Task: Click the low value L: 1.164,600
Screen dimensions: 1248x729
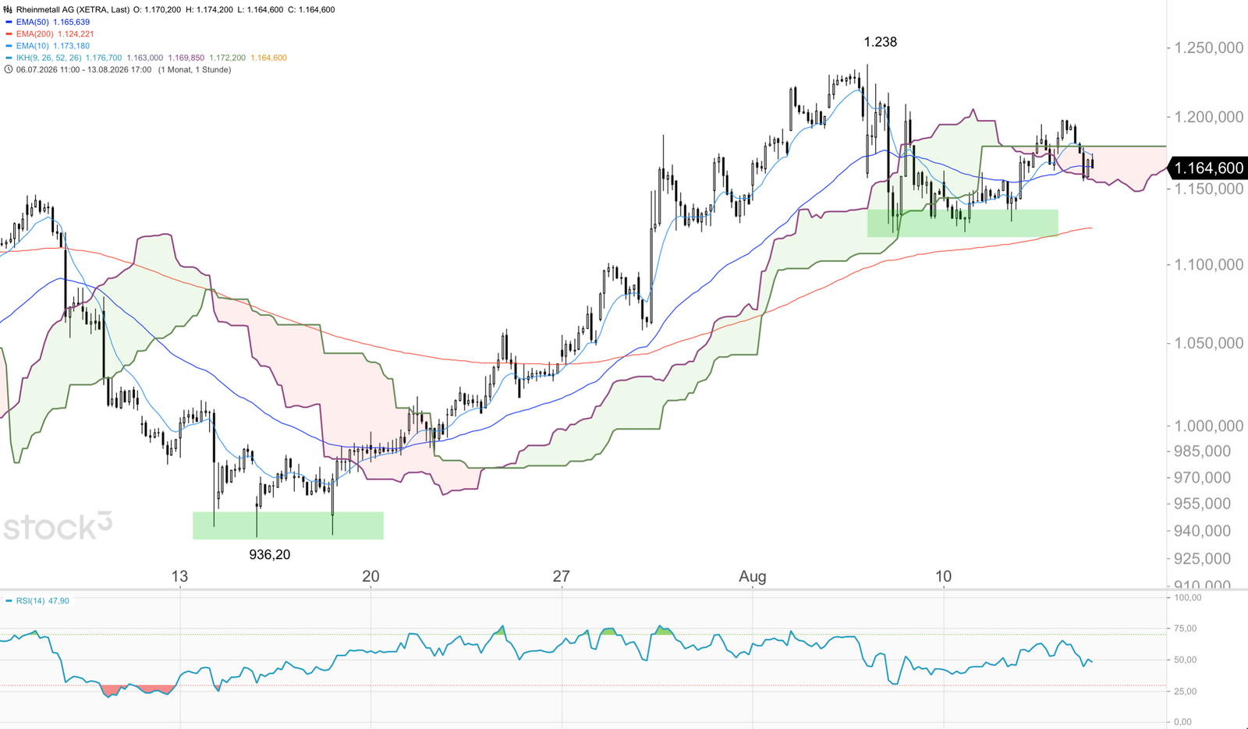Action: pos(260,9)
